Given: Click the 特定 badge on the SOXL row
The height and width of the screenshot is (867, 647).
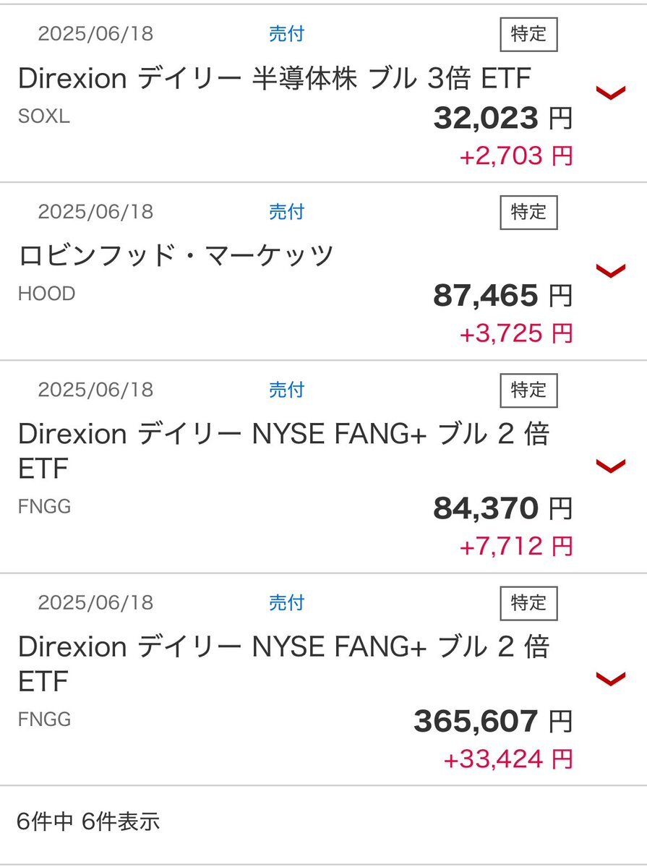Looking at the screenshot, I should [x=528, y=34].
